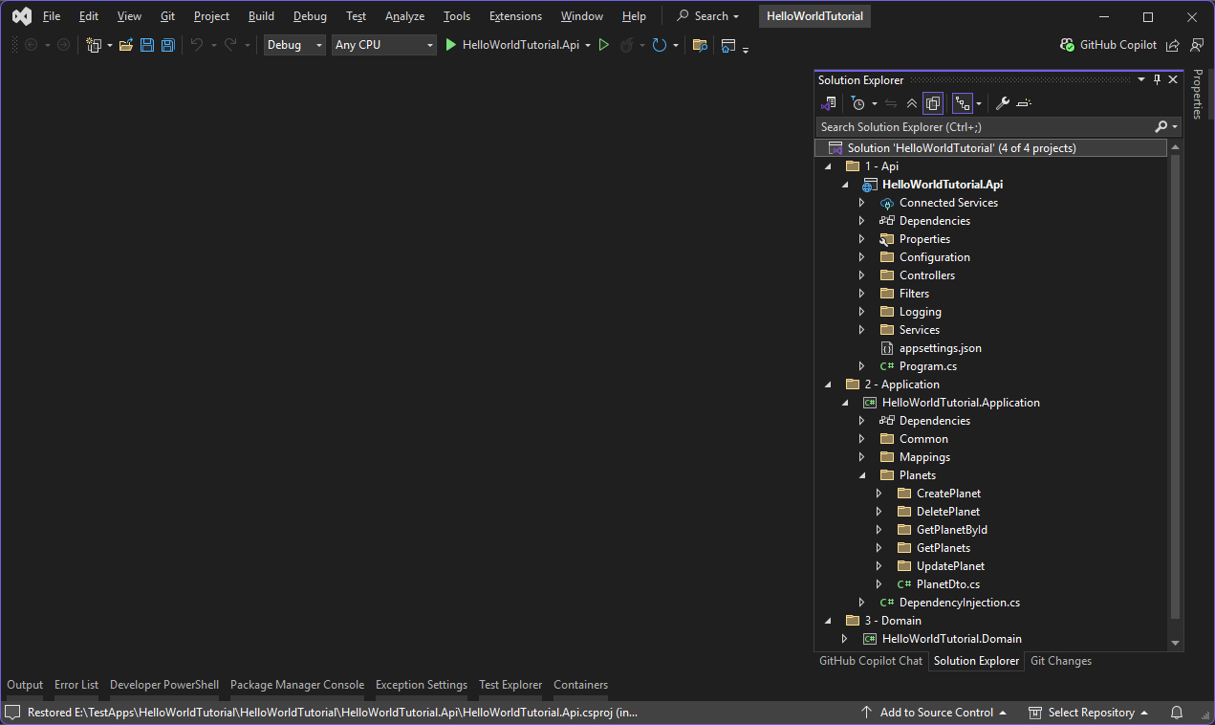Expand the Program.cs node
Image resolution: width=1215 pixels, height=725 pixels.
(861, 366)
